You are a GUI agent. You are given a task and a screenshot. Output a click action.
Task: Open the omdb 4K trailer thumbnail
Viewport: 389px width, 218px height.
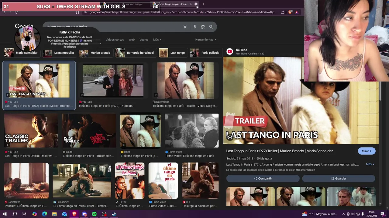click(x=89, y=130)
